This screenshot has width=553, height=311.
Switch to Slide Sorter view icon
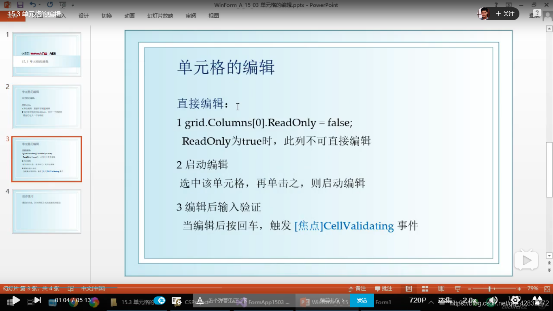[425, 289]
